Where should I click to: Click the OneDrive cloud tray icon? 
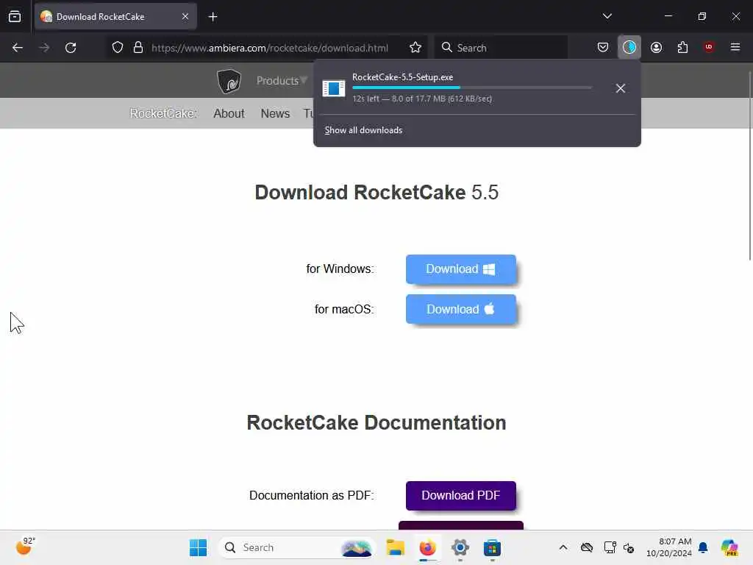pyautogui.click(x=586, y=547)
